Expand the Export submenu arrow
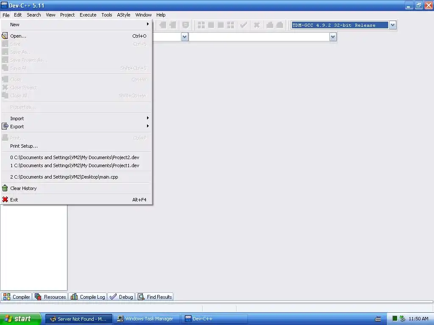The height and width of the screenshot is (325, 434). [148, 126]
